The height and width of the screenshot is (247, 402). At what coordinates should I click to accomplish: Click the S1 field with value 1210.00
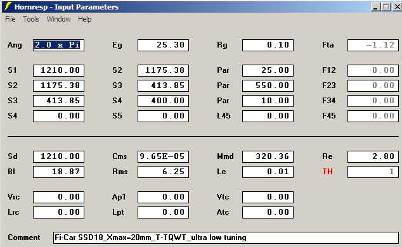click(58, 70)
